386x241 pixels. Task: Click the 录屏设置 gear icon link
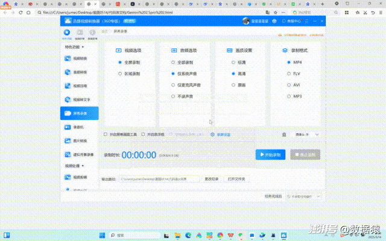pyautogui.click(x=221, y=134)
